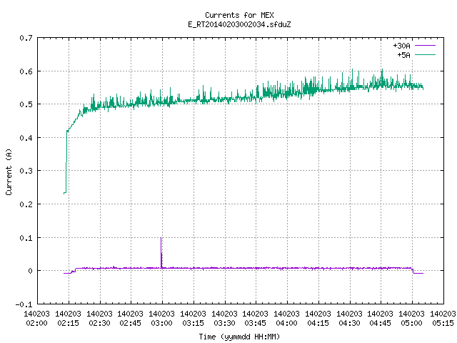The height and width of the screenshot is (343, 457).
Task: Click the chart title 'Currents for MEX'
Action: coord(239,15)
